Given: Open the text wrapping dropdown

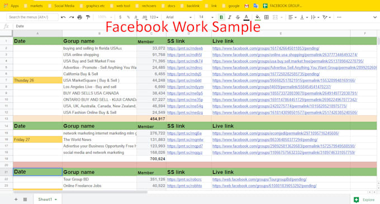Looking at the screenshot, I should 315,17.
